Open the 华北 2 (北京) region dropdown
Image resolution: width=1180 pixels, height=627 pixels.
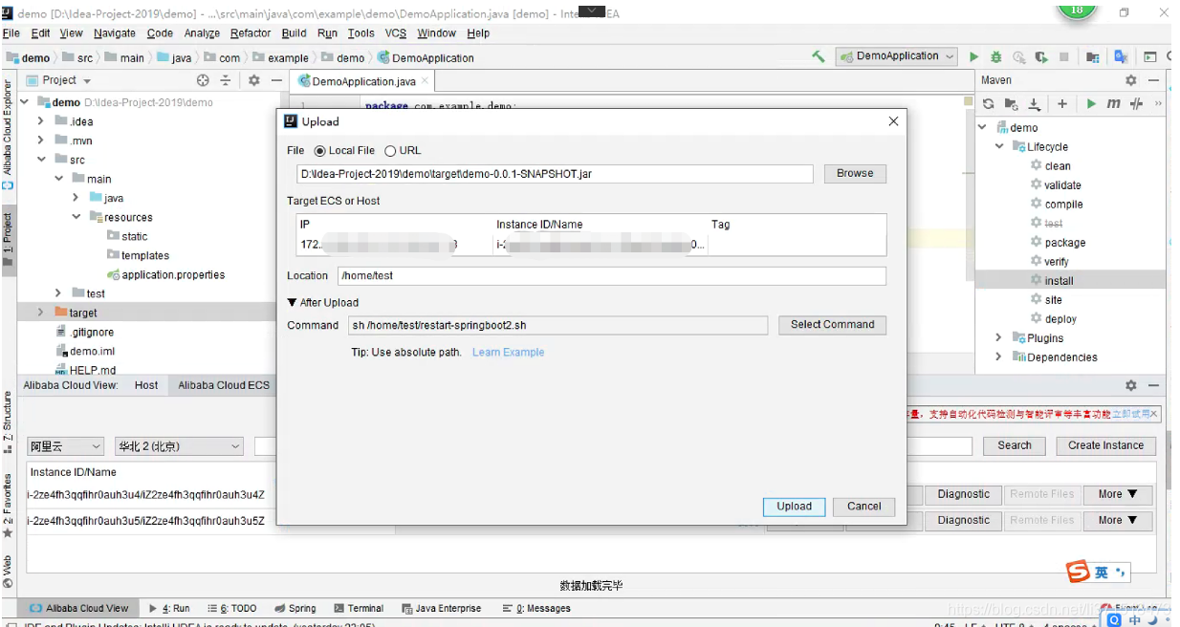(x=180, y=446)
